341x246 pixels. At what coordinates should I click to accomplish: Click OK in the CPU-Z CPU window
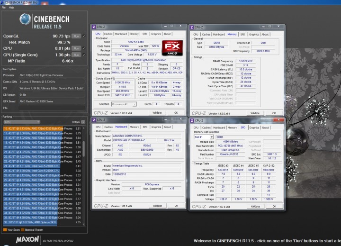[176, 113]
